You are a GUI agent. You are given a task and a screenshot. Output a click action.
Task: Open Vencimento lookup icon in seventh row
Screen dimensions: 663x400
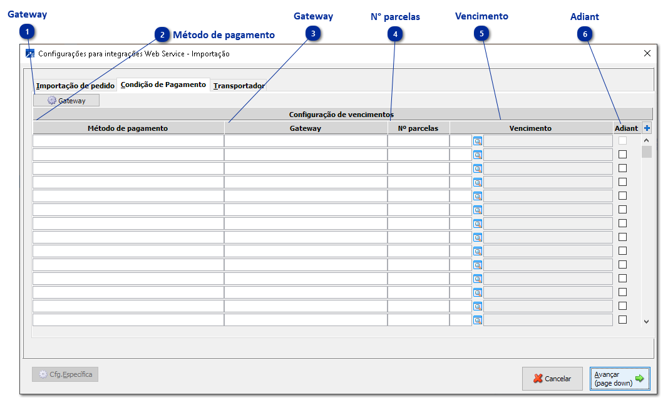[x=478, y=223]
